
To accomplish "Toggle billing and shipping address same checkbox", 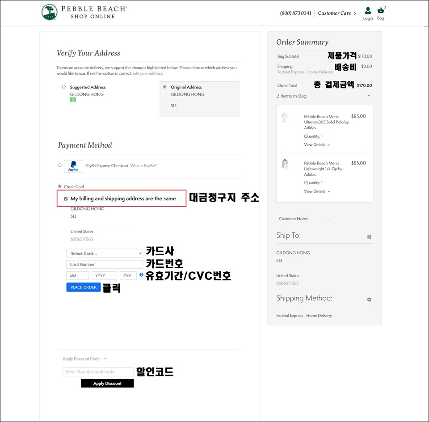I will 66,198.
